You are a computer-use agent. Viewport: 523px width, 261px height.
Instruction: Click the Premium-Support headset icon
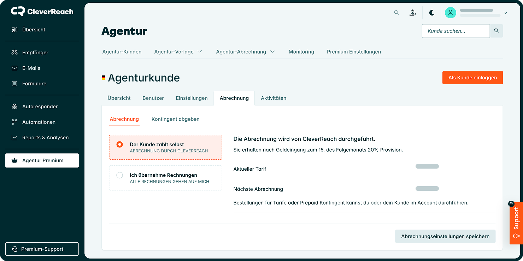click(x=15, y=249)
